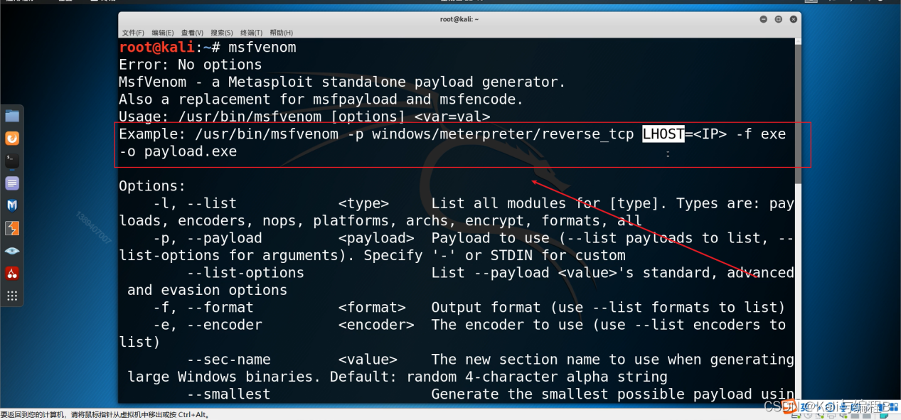Open the eye-shaped dock icon

point(12,251)
